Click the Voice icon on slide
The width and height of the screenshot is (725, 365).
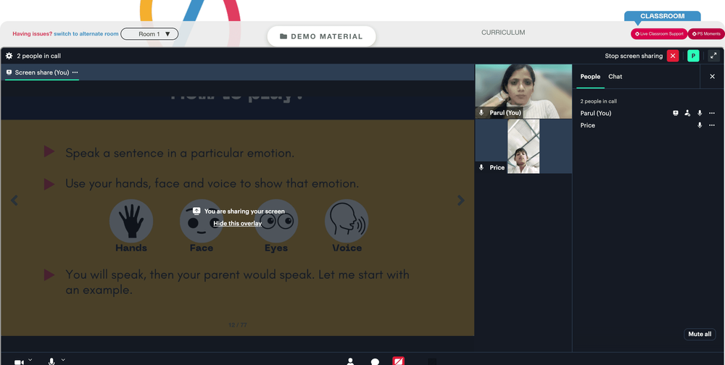coord(347,221)
